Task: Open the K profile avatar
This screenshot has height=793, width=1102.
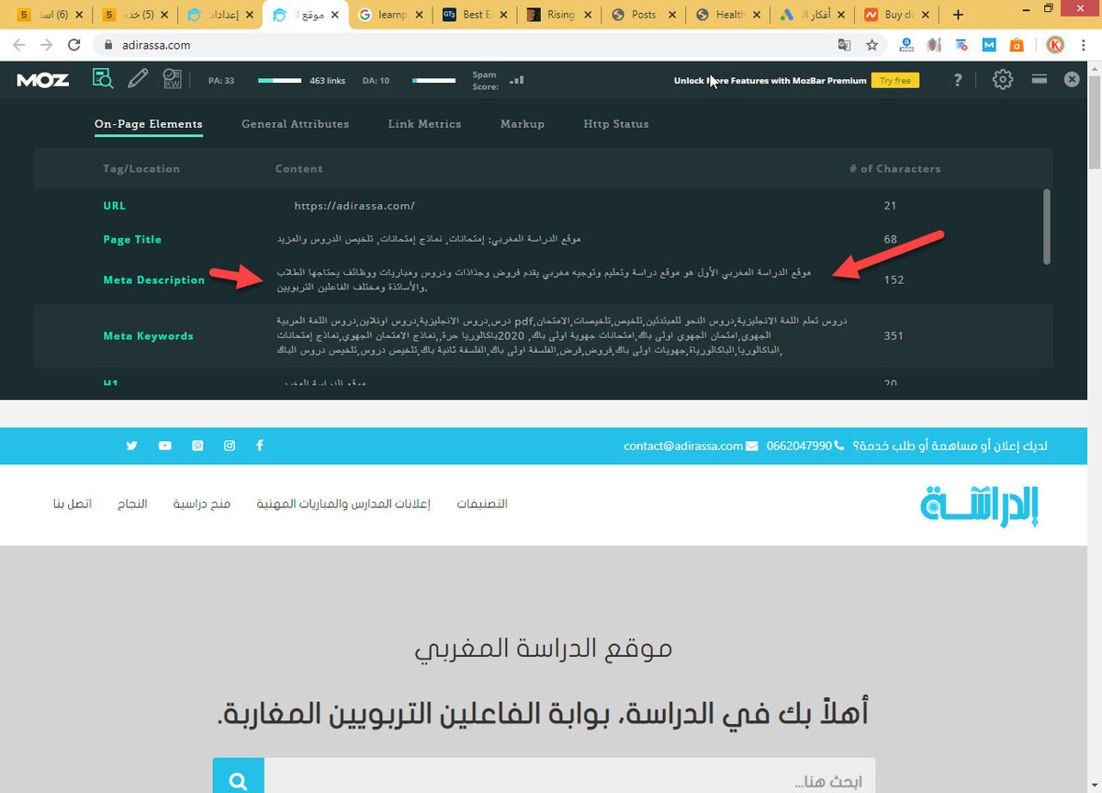Action: click(x=1055, y=44)
